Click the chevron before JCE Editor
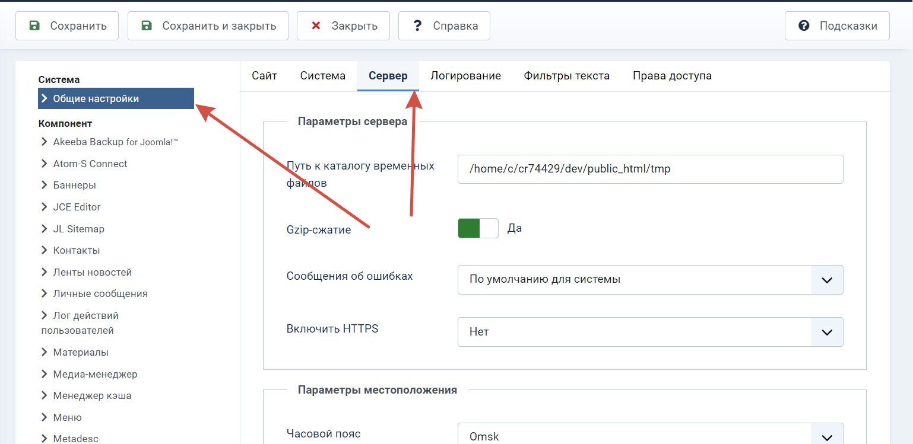The height and width of the screenshot is (444, 913). [45, 207]
